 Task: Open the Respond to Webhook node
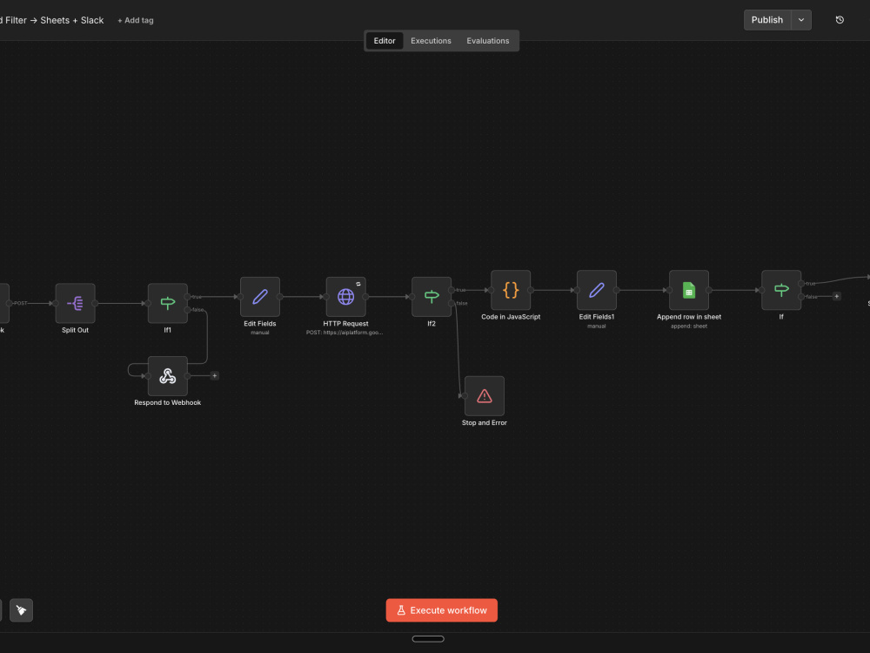(168, 376)
